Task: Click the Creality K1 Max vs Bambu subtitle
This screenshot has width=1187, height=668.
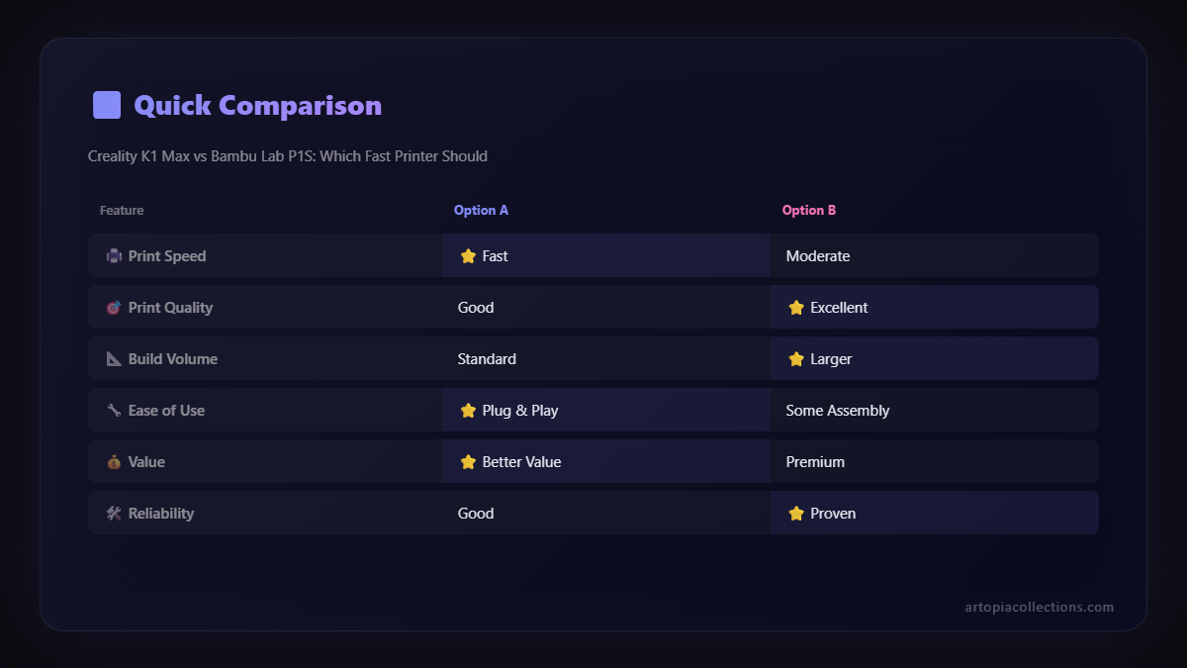Action: tap(287, 156)
